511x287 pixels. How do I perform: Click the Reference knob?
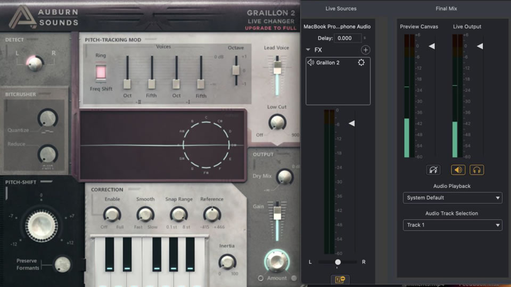tap(212, 214)
